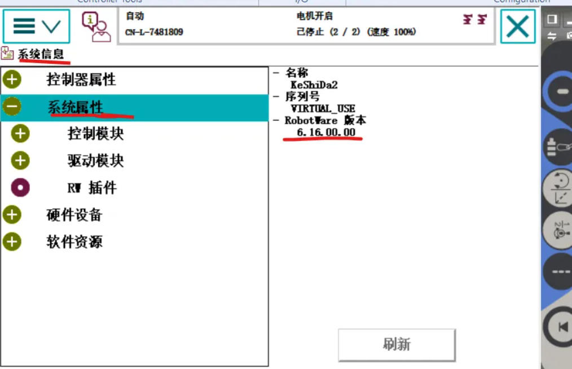Viewport: 572px width, 369px height.
Task: Close the System Info window with X
Action: tap(517, 27)
